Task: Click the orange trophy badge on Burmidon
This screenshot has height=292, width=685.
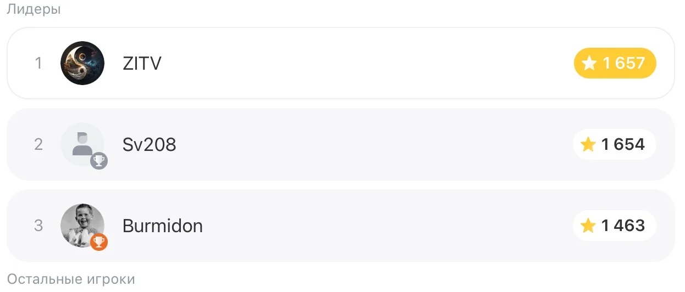Action: click(x=99, y=242)
